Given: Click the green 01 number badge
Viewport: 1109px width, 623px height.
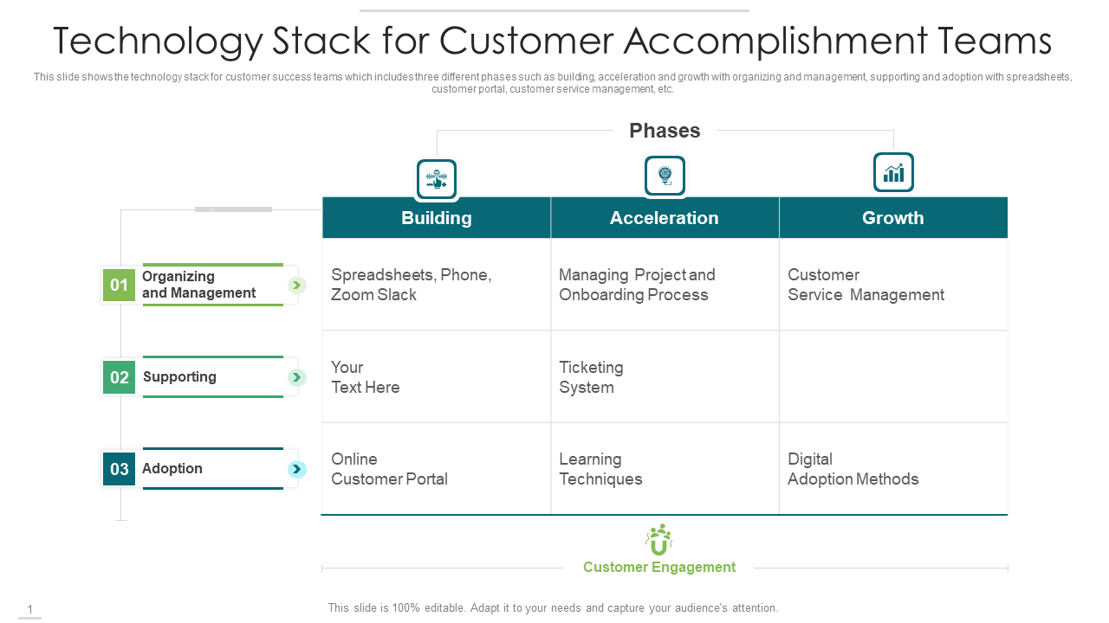Looking at the screenshot, I should (x=120, y=285).
